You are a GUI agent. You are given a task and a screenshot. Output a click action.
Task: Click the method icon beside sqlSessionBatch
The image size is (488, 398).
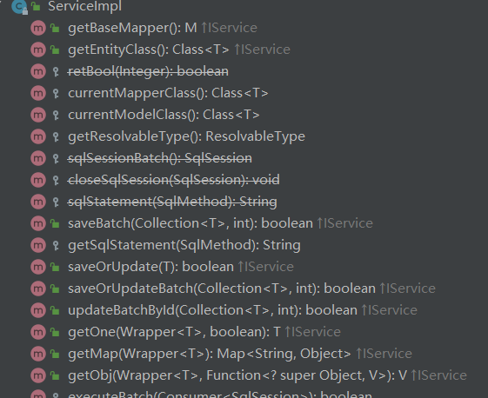(x=38, y=158)
